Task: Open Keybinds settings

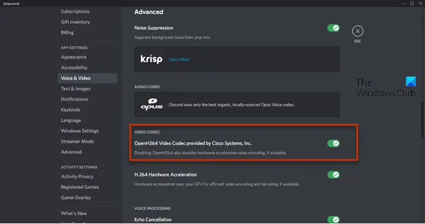Action: click(70, 110)
